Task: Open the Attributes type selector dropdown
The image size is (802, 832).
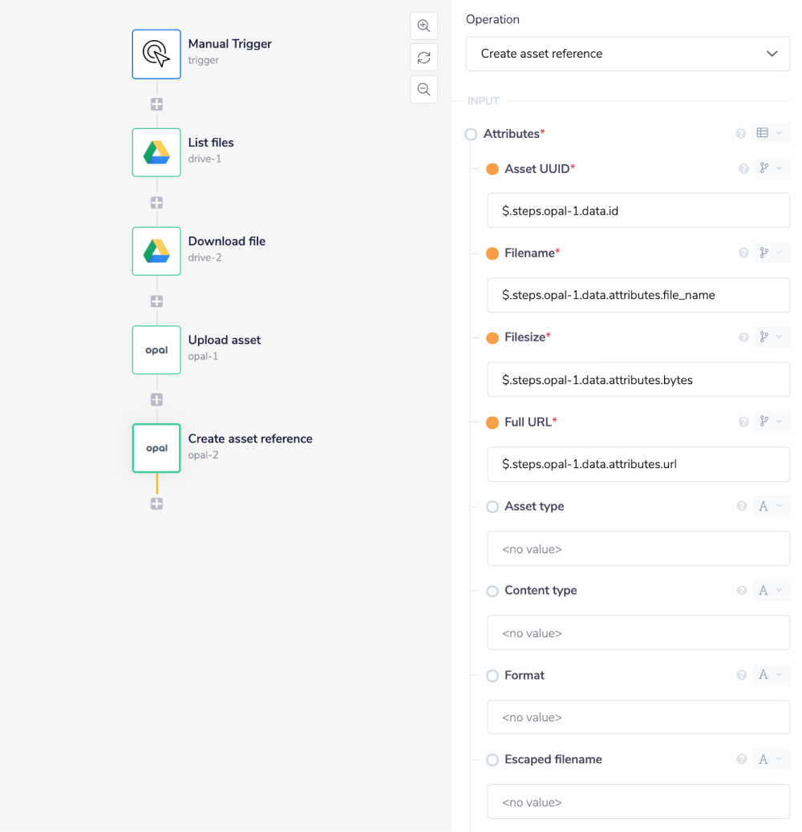Action: [x=771, y=134]
